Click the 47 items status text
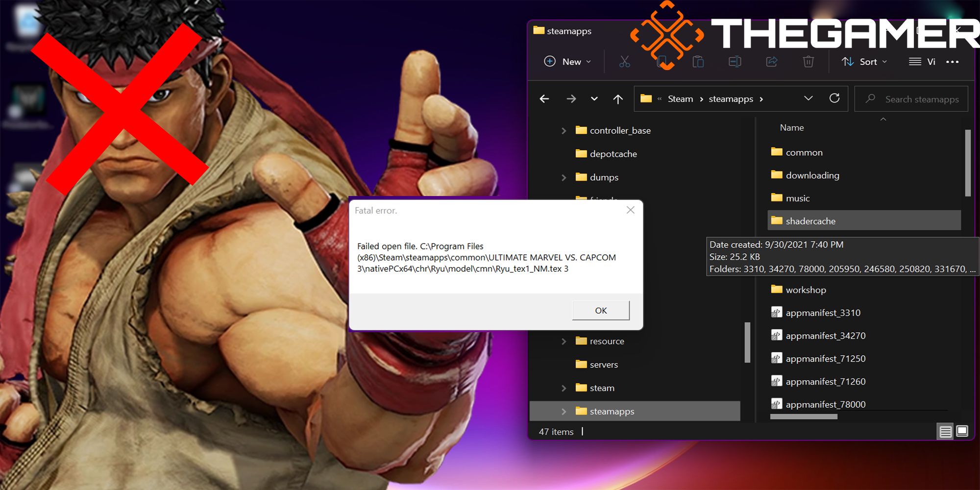Screen dimensions: 980x490 (556, 432)
